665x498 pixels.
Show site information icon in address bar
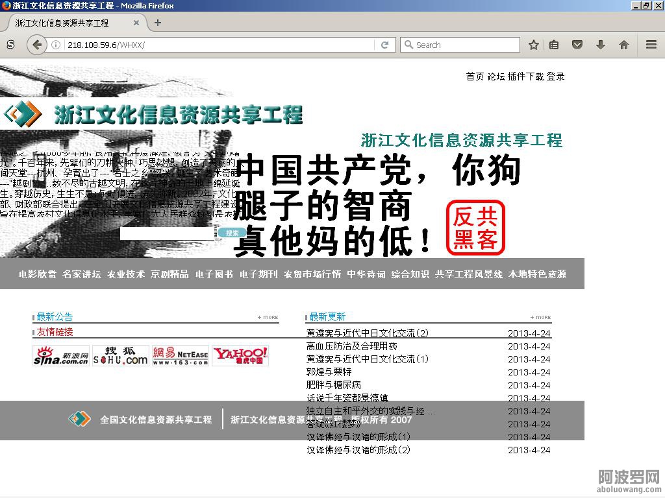(56, 45)
